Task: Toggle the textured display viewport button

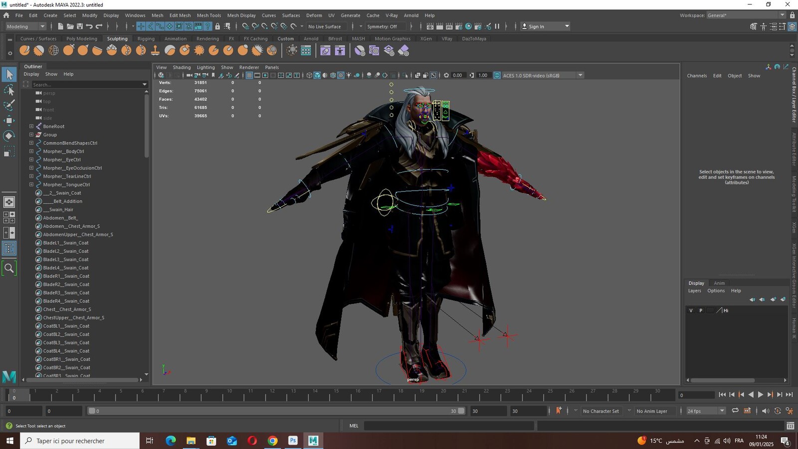Action: (x=341, y=75)
